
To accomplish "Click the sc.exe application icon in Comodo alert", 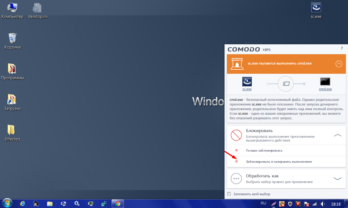I will coord(247,82).
